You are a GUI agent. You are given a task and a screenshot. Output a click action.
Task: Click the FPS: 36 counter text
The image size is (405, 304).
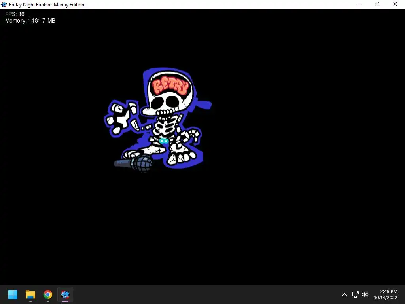pos(15,14)
